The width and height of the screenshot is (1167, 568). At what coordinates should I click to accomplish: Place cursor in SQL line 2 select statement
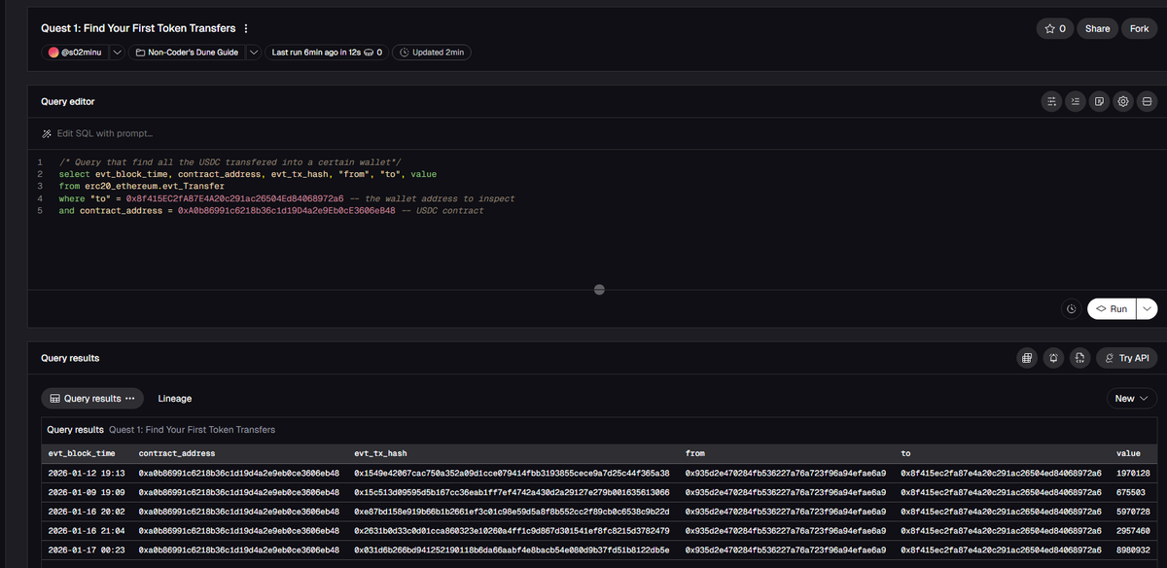pyautogui.click(x=248, y=173)
